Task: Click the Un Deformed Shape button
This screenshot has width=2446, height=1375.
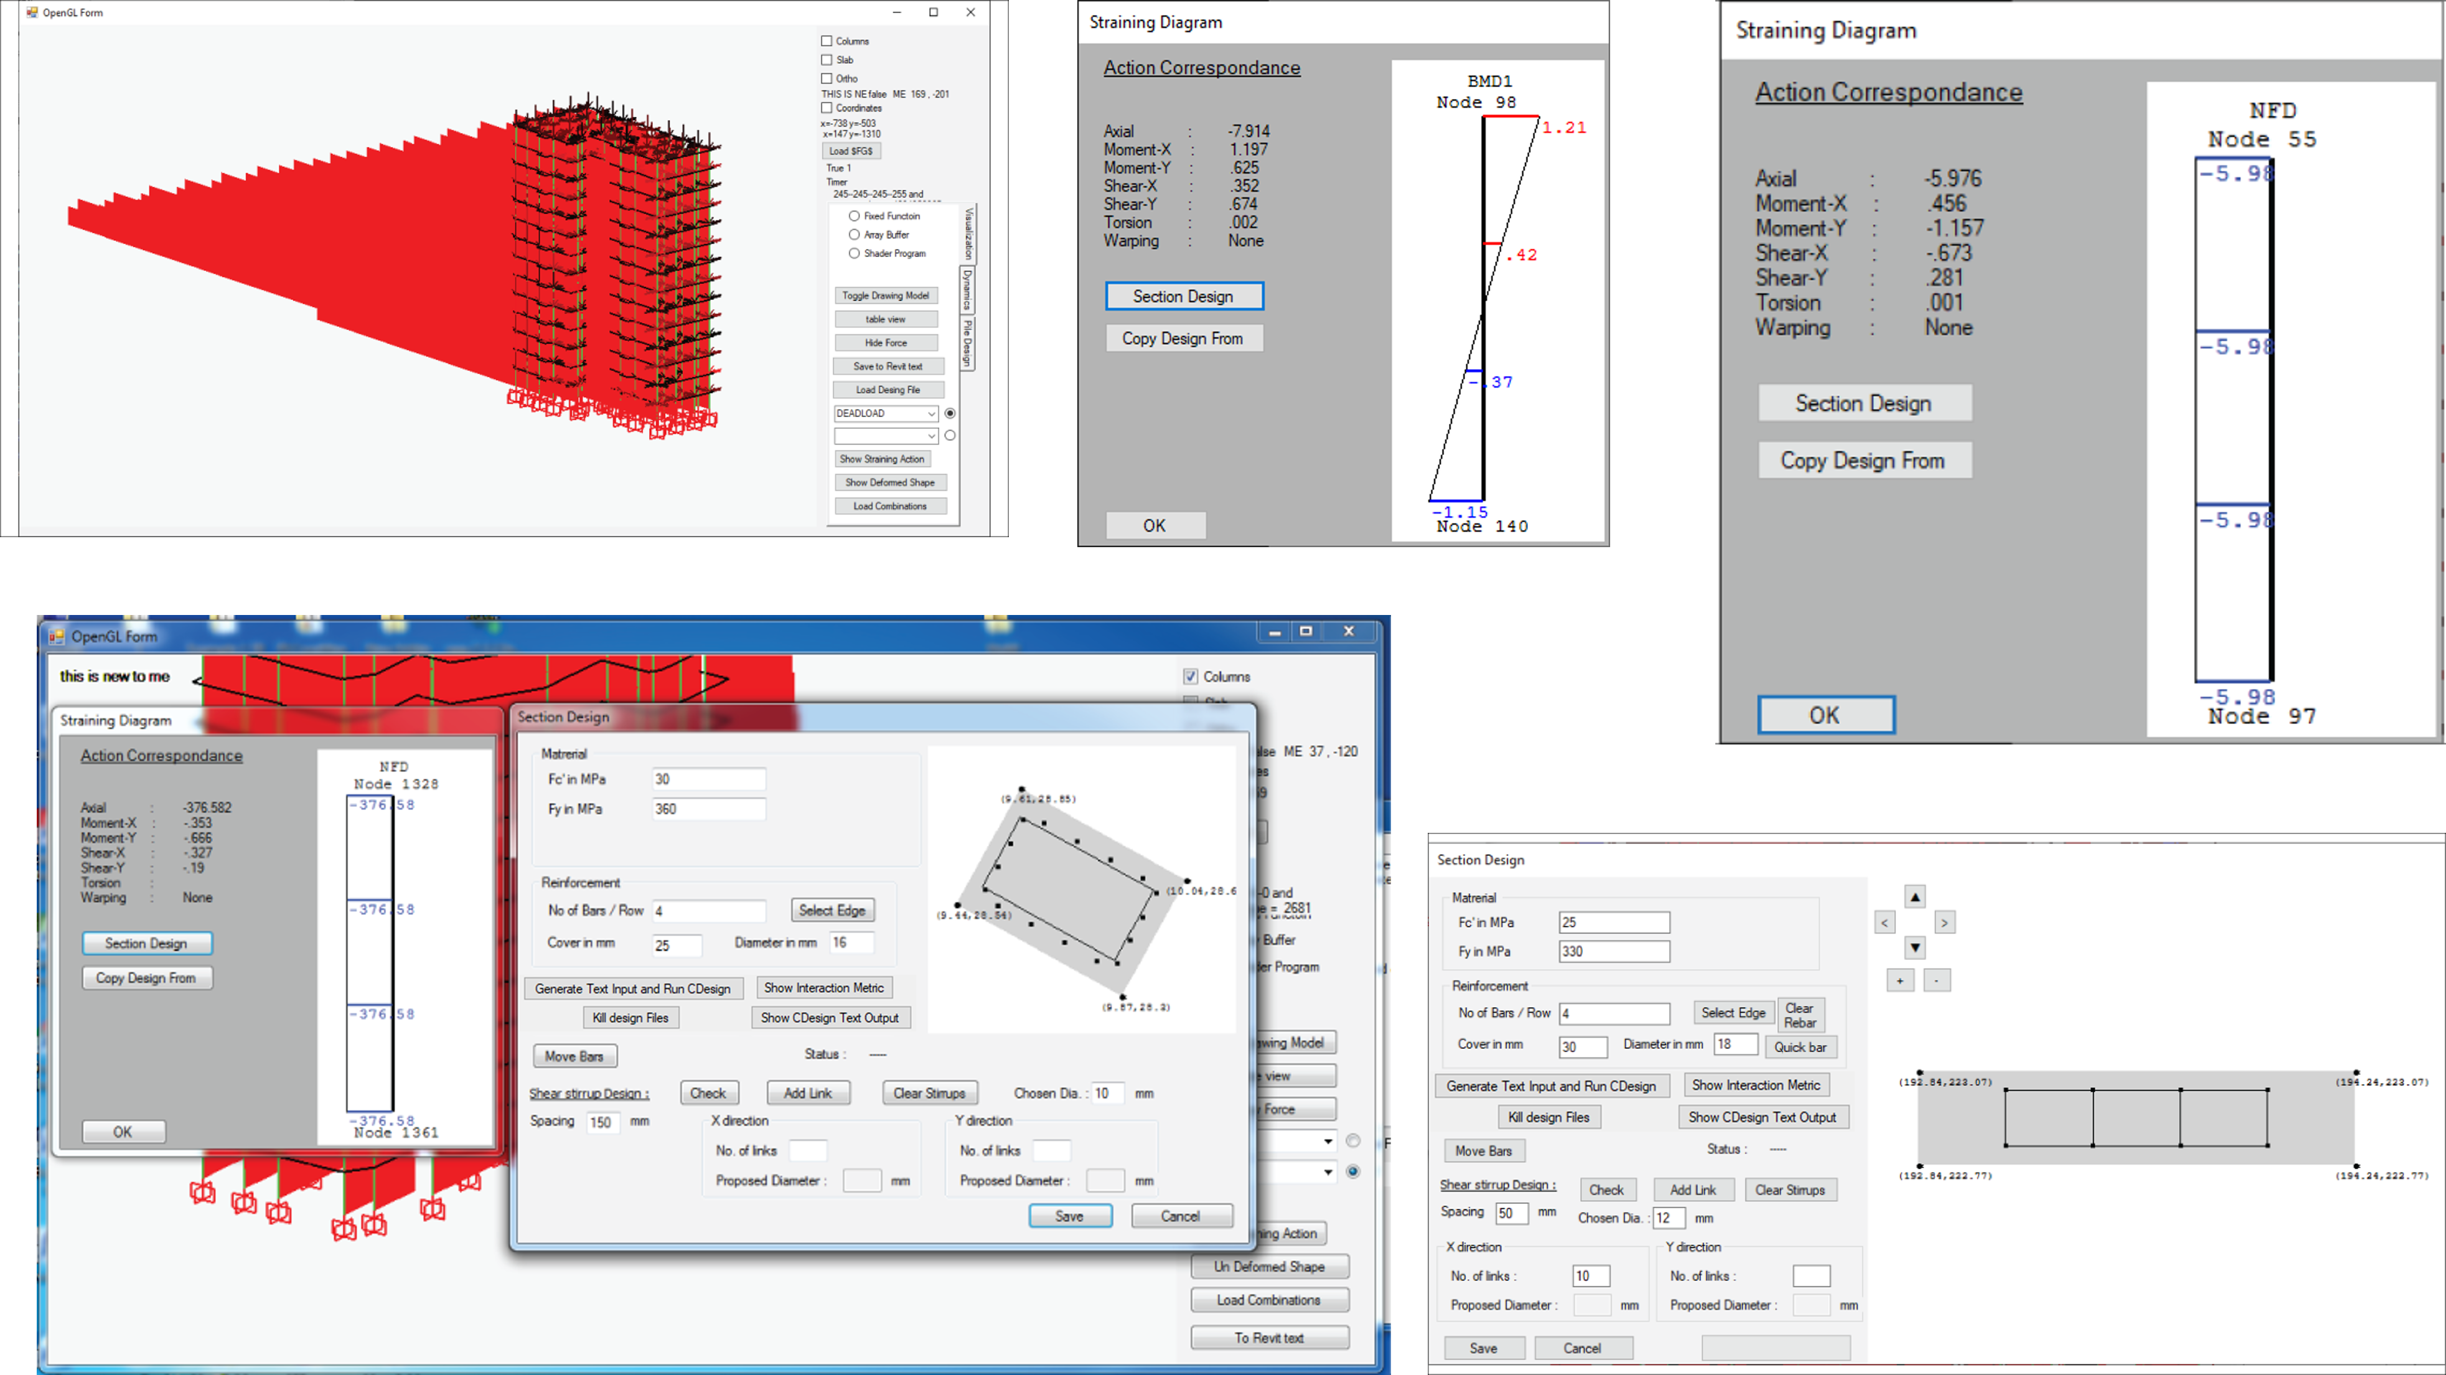Action: click(1270, 1268)
